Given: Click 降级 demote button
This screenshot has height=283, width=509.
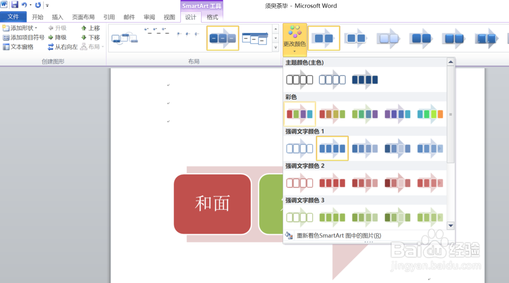Looking at the screenshot, I should 57,37.
